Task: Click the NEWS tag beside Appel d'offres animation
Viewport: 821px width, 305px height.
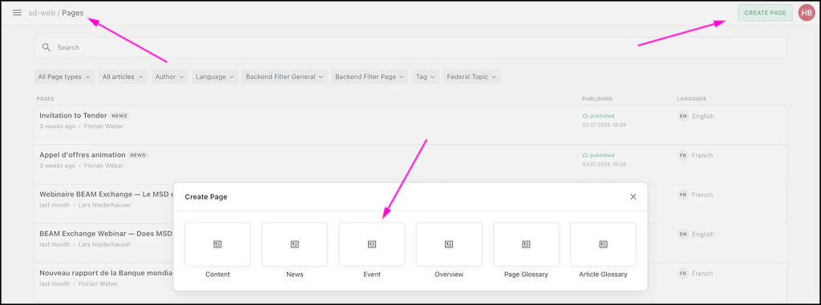Action: click(x=138, y=155)
